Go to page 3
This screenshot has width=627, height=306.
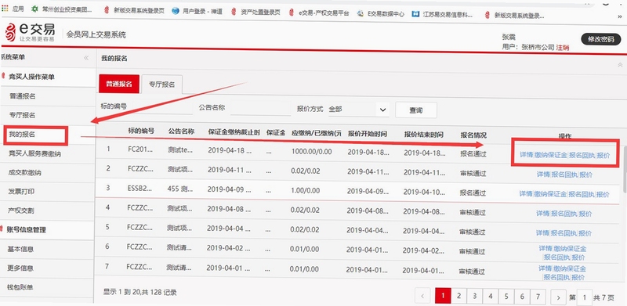pyautogui.click(x=475, y=296)
